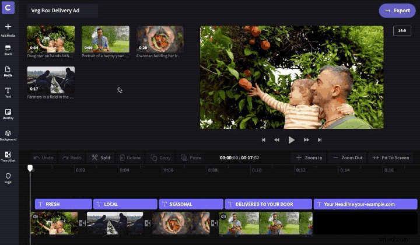Open the Overlay panel
This screenshot has width=420, height=245.
8,114
